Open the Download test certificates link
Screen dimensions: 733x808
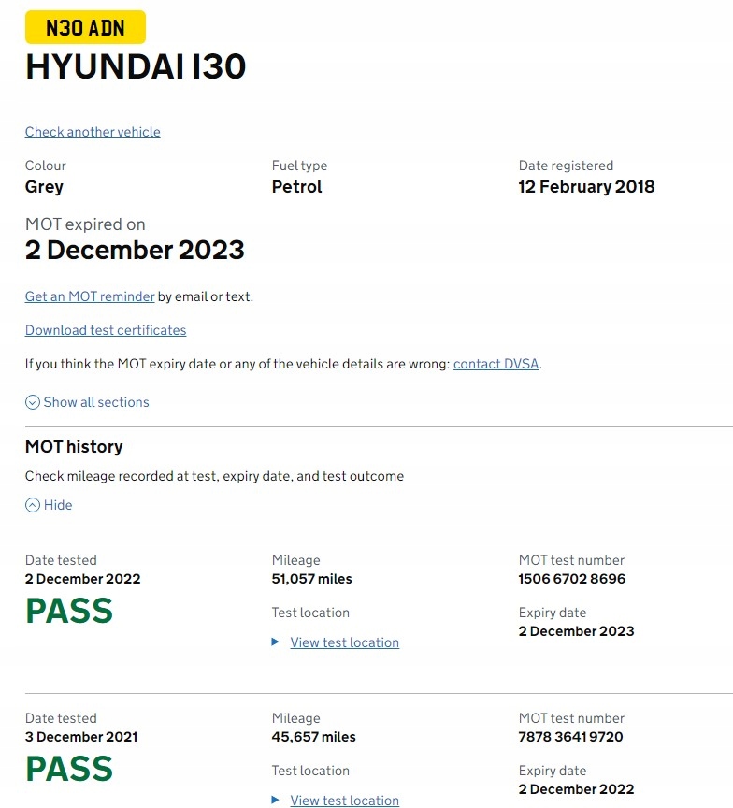pos(106,330)
